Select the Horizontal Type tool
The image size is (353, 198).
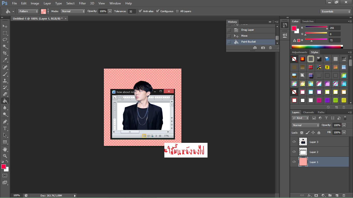tap(5, 128)
